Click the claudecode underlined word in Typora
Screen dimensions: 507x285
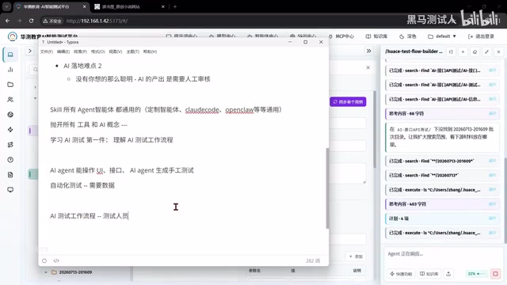pos(202,110)
